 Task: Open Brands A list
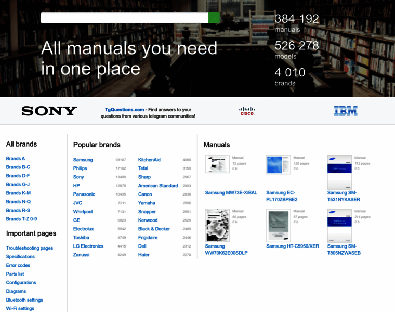16,158
